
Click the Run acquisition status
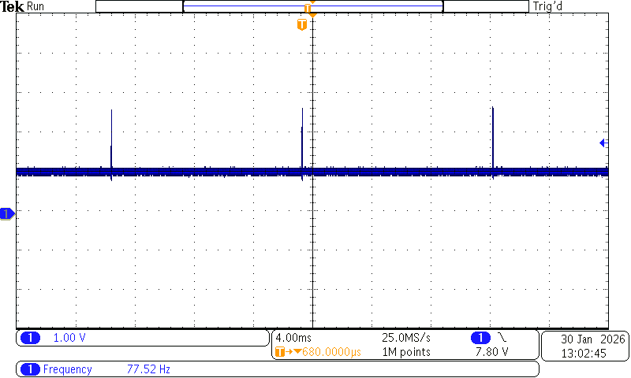(x=35, y=6)
